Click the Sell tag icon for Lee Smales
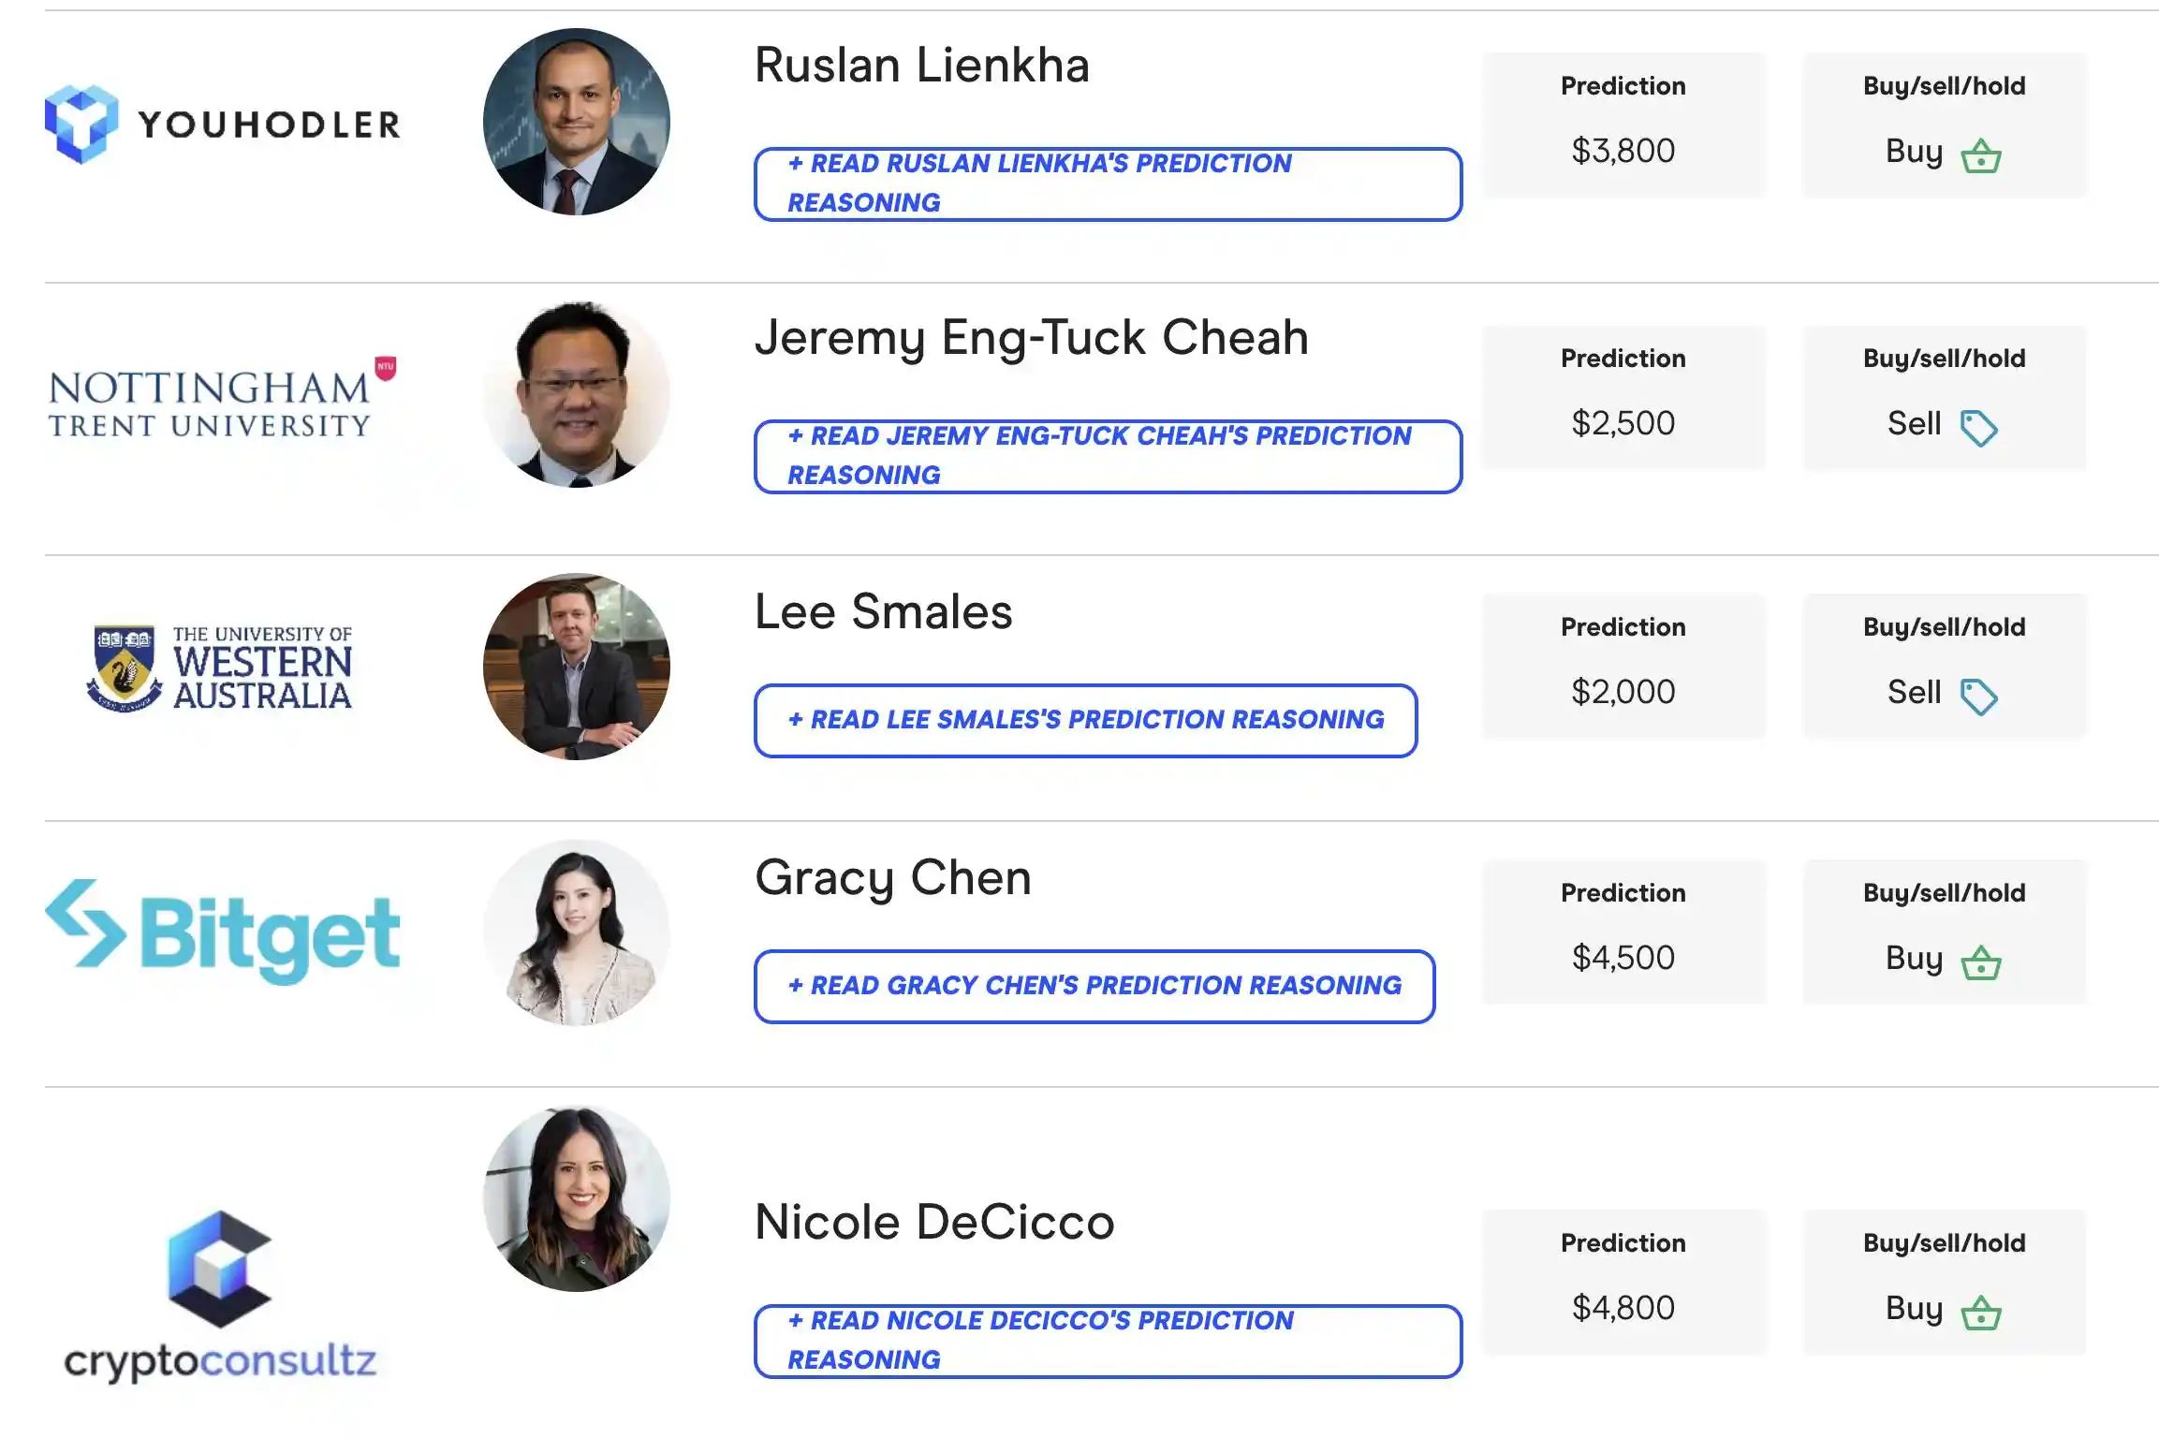This screenshot has height=1453, width=2159. click(x=1978, y=697)
